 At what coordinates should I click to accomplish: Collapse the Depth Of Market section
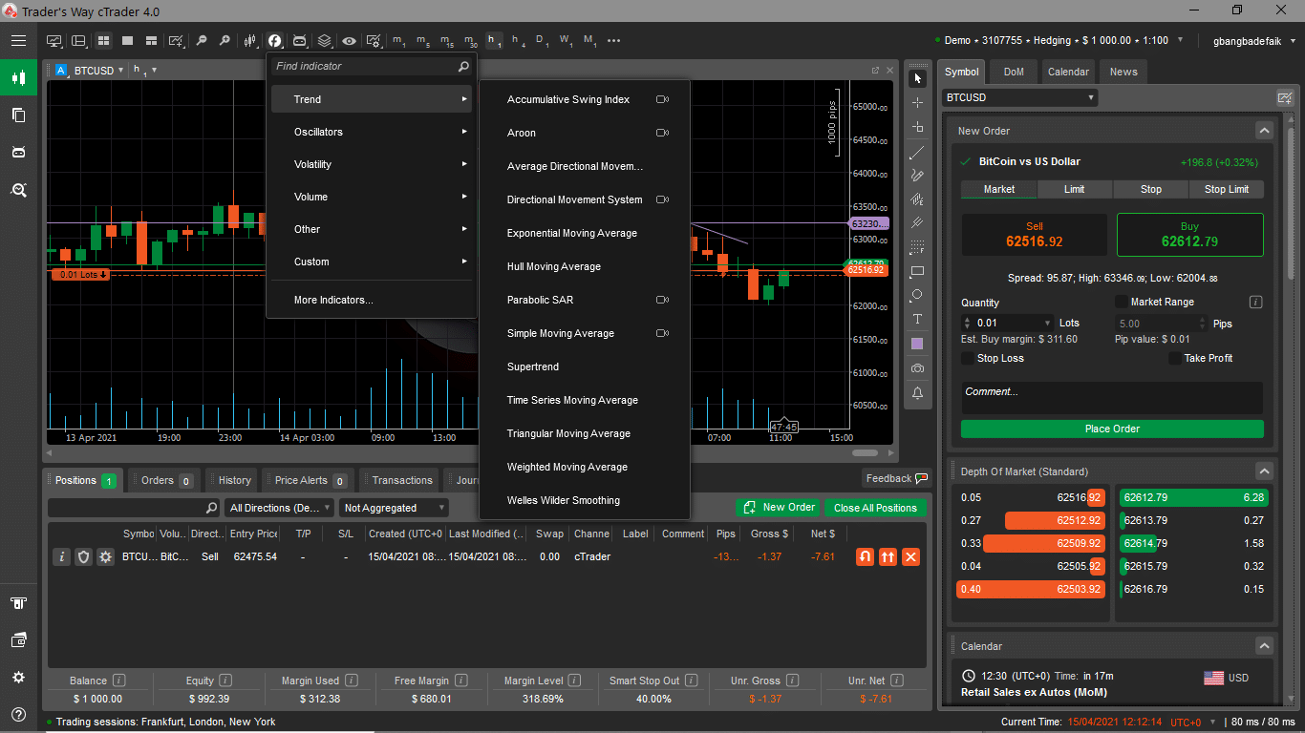(x=1264, y=471)
